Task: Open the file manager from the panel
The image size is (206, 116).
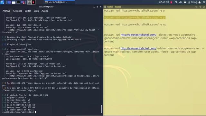Action: click(x=14, y=2)
